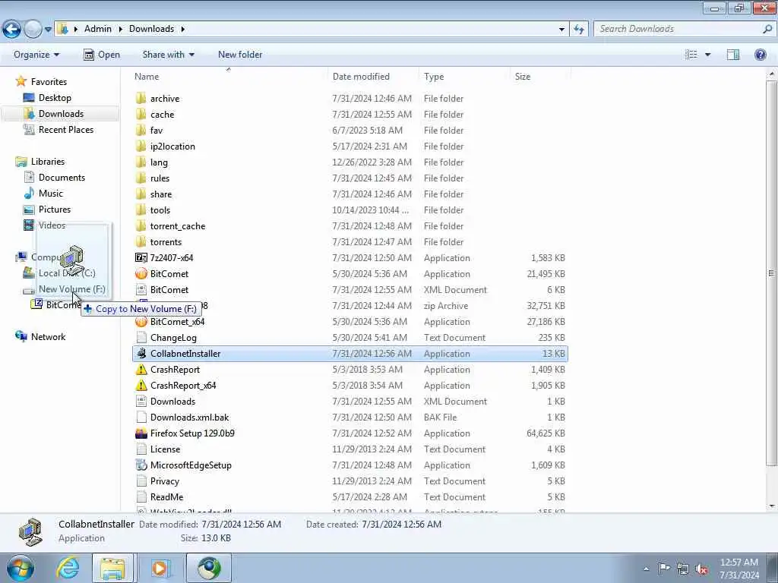Show hidden system tray icons arrow
The image size is (778, 583).
[646, 569]
